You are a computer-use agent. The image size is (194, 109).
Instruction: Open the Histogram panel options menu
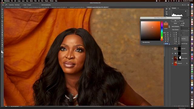pos(189,8)
